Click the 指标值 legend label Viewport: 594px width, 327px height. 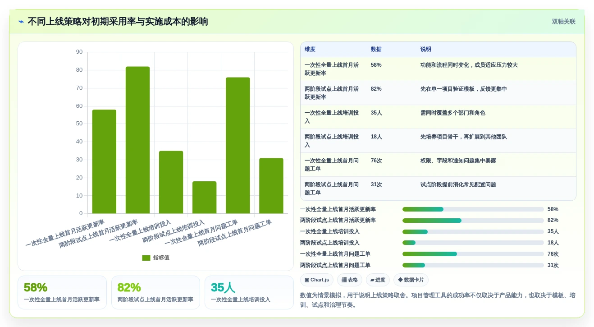pyautogui.click(x=161, y=258)
